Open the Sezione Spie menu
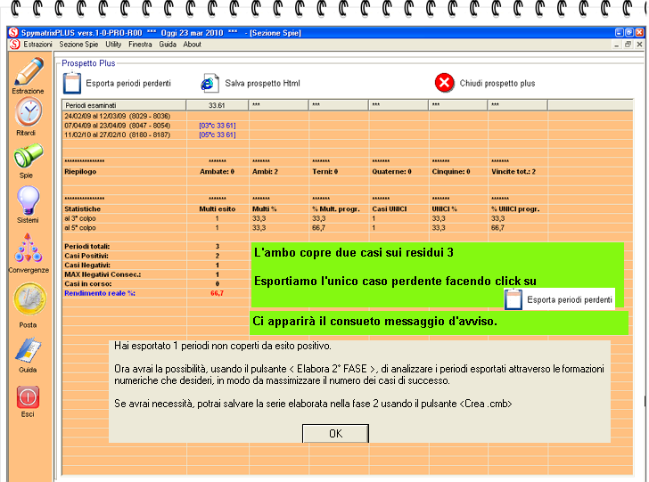649x482 pixels. point(78,45)
